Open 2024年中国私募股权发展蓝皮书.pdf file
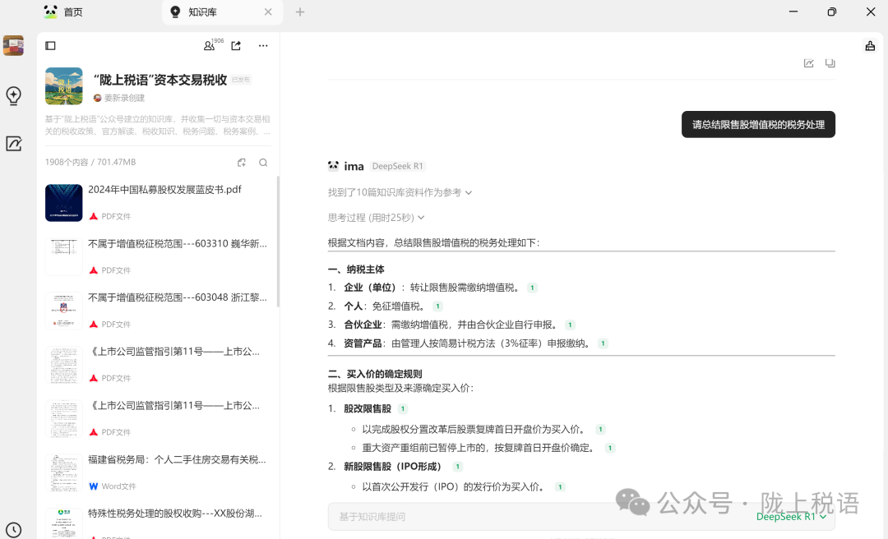 point(164,190)
